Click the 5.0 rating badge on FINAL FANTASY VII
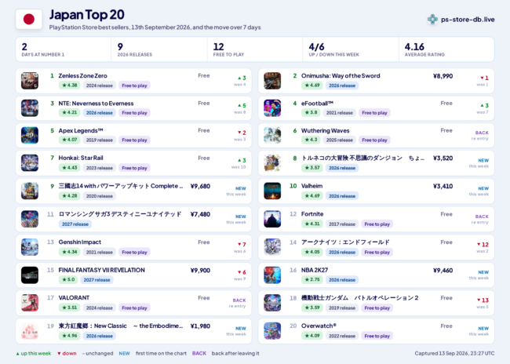Viewport: 510px width, 364px height. 68,280
